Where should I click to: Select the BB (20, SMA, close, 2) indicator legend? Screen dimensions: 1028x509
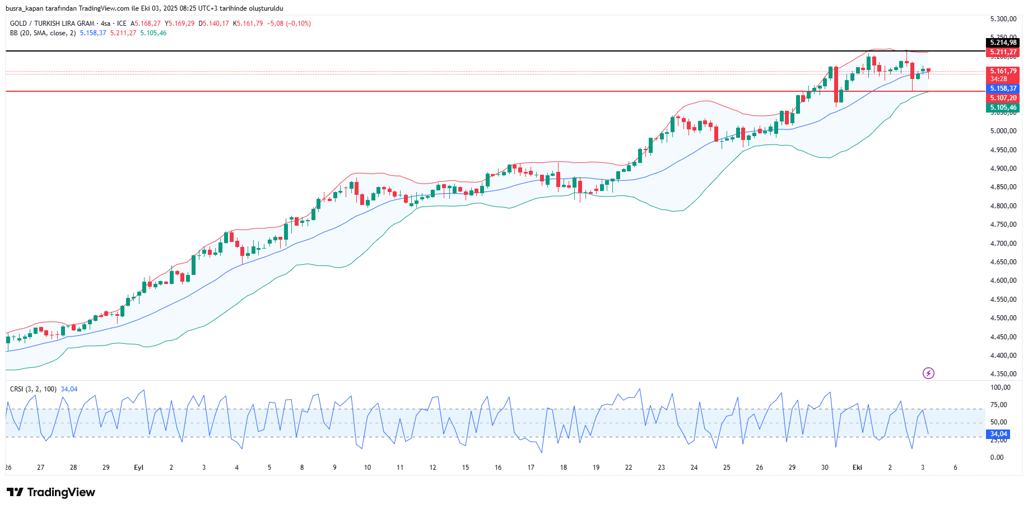(x=43, y=33)
